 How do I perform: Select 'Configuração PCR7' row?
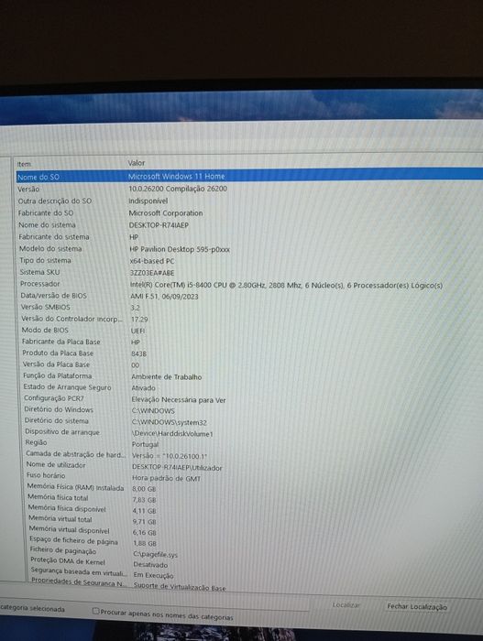[54, 398]
